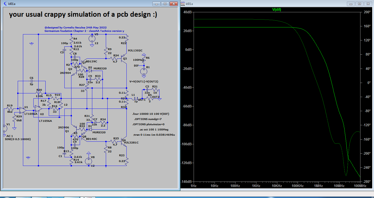Screen dimensions: 374x198
Task: Click the DIF net label near B1
Action: point(136,65)
